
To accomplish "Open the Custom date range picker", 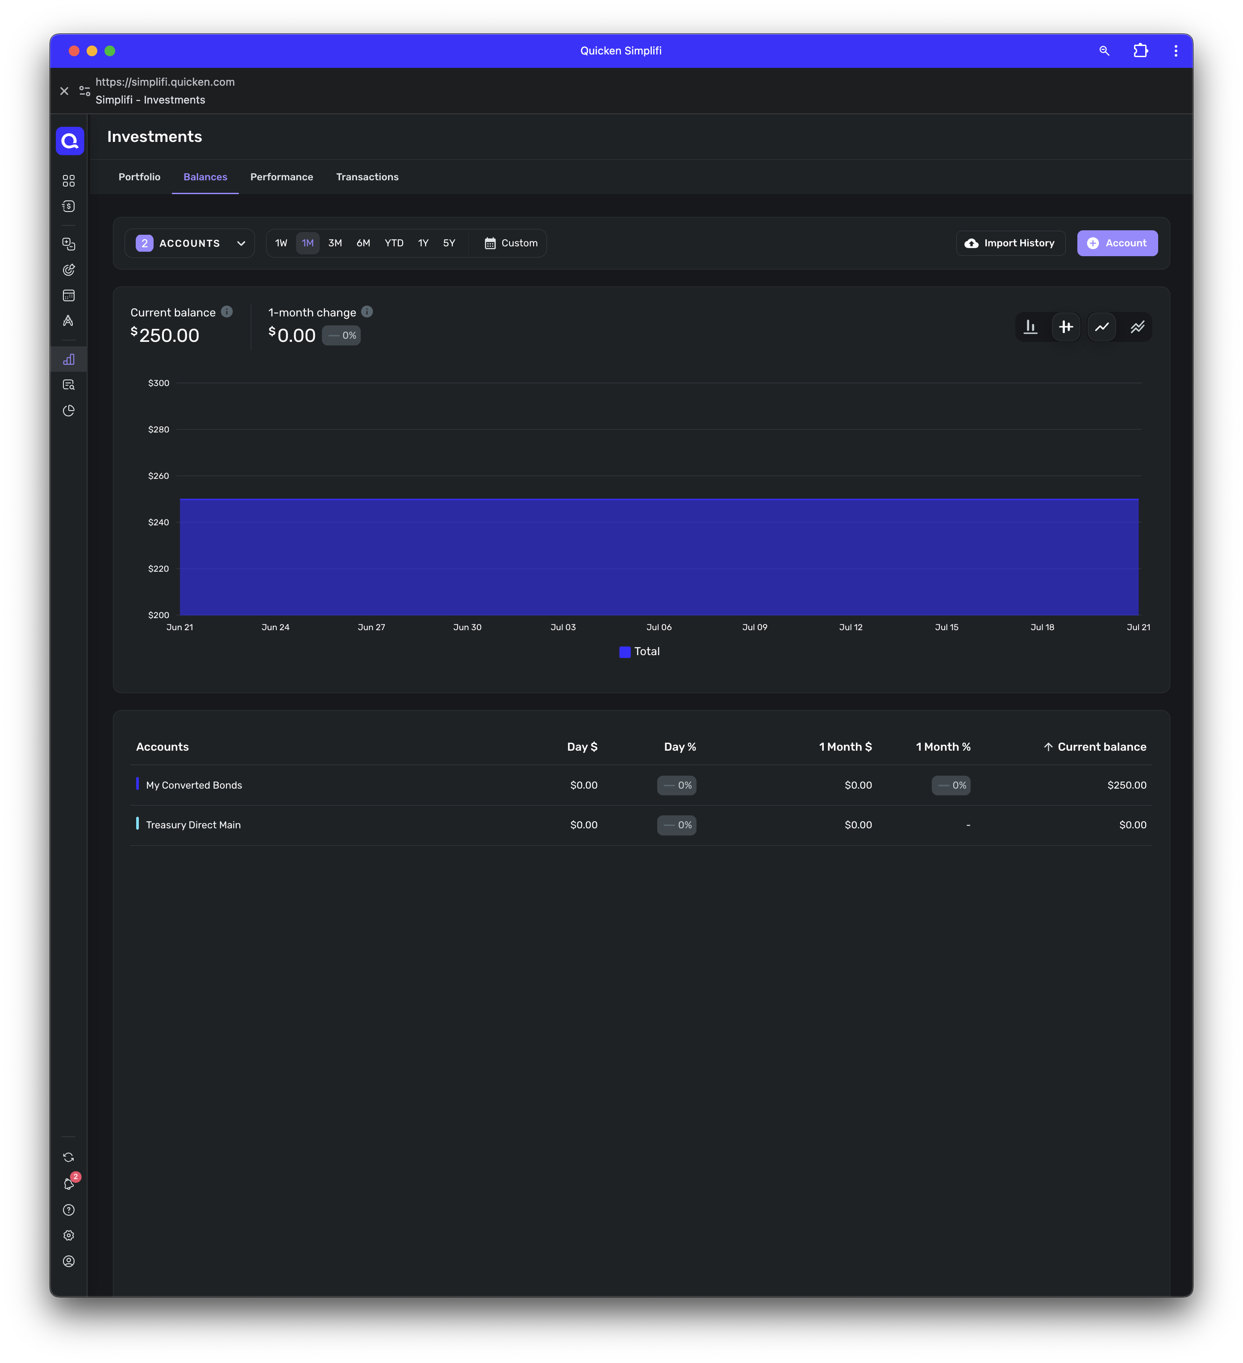I will [511, 243].
